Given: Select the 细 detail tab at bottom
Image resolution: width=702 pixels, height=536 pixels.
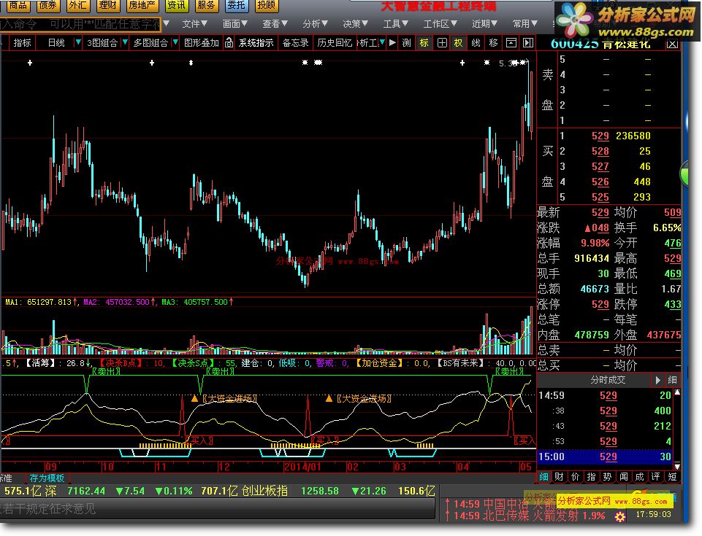Looking at the screenshot, I should coord(543,477).
